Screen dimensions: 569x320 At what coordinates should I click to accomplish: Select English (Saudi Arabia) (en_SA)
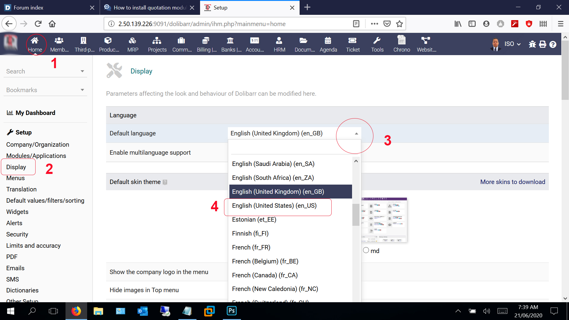tap(290, 164)
